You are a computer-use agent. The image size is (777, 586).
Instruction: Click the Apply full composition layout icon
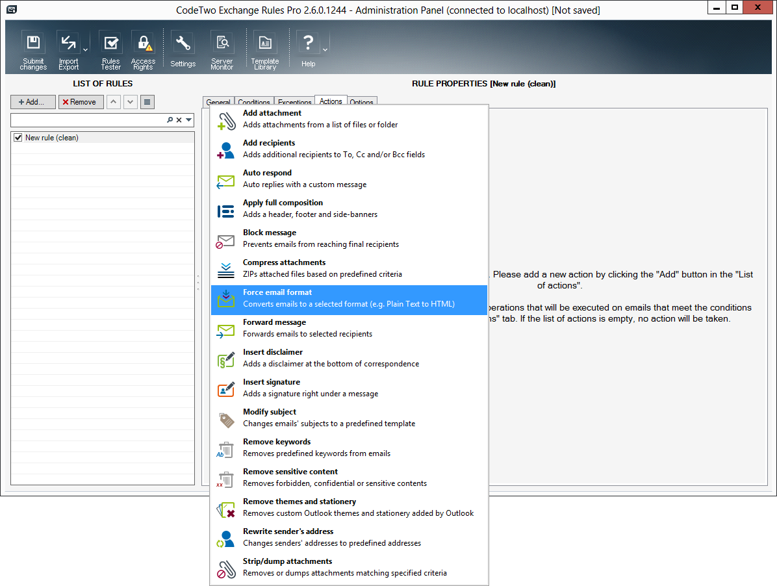[226, 212]
